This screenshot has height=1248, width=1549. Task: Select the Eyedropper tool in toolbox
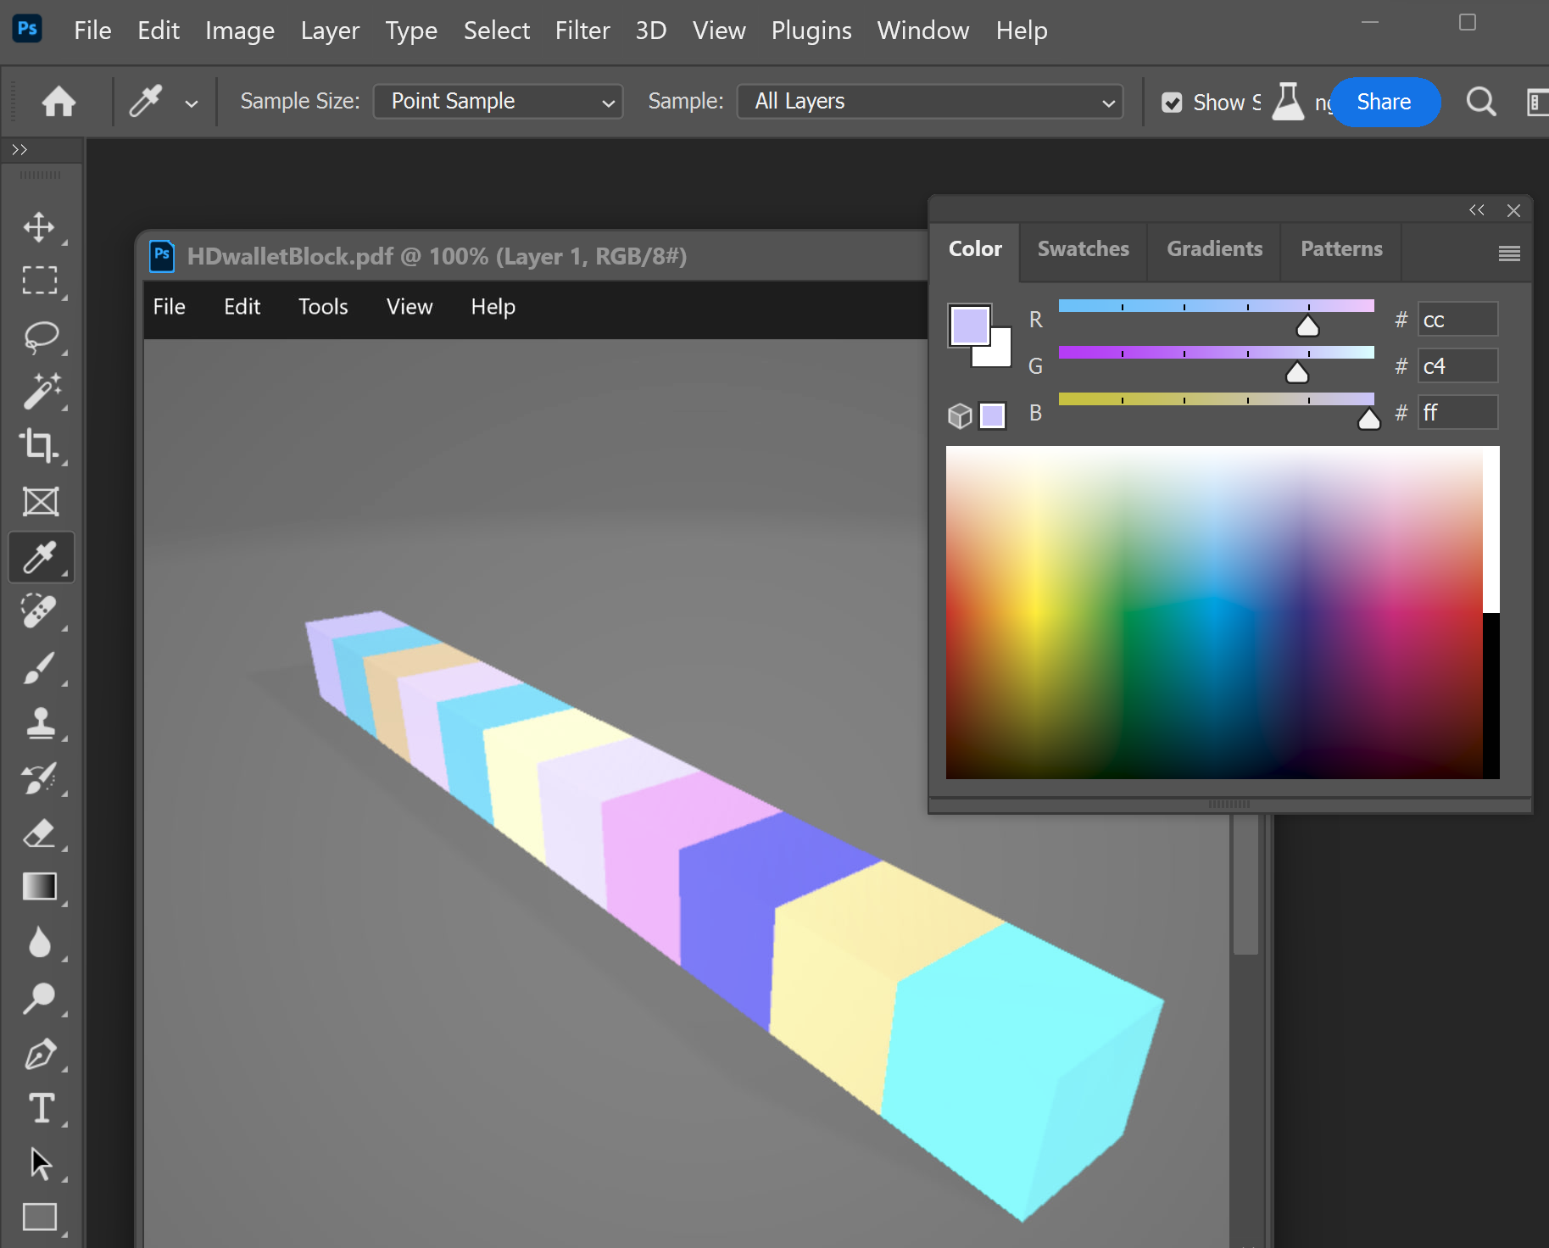[40, 557]
